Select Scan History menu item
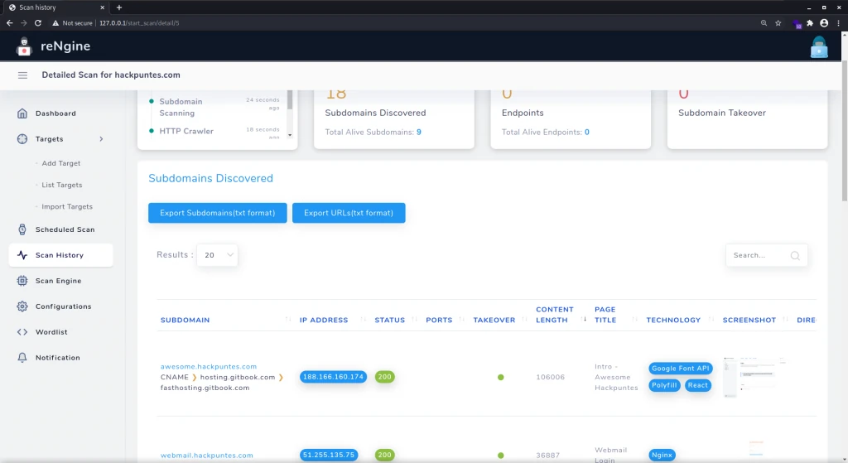 (x=60, y=255)
